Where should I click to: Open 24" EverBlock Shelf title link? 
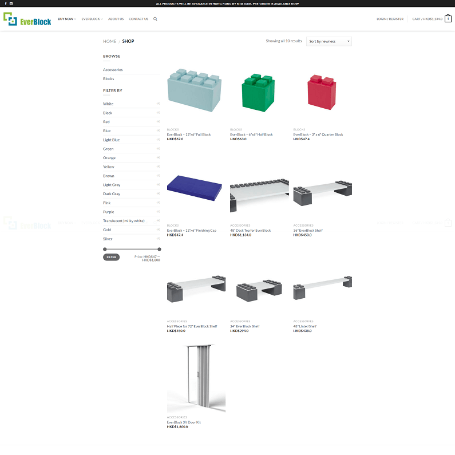pyautogui.click(x=244, y=326)
